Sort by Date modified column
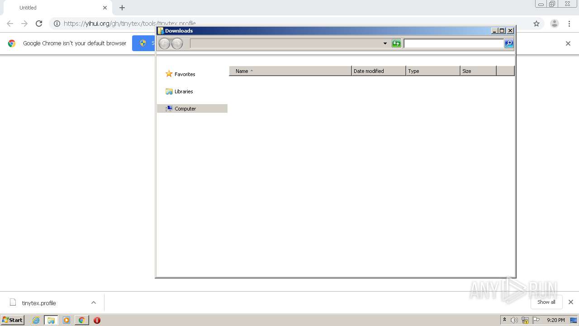The height and width of the screenshot is (326, 579). 379,71
